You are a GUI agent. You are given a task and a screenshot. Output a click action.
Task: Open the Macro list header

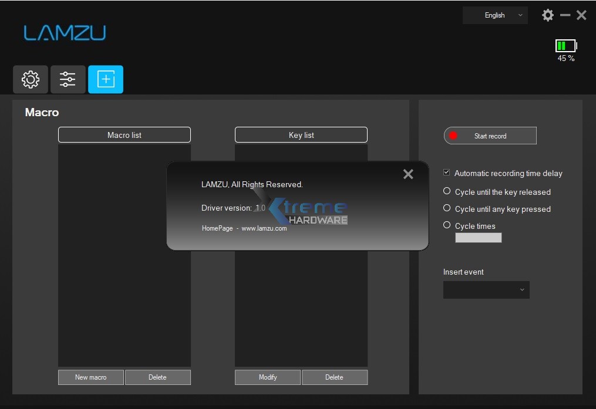pyautogui.click(x=124, y=134)
